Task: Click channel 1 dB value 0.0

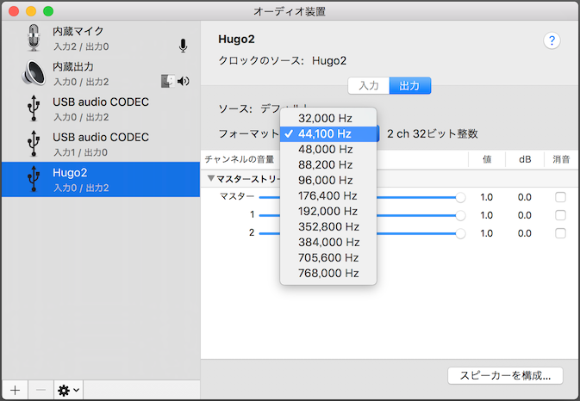Action: click(525, 215)
